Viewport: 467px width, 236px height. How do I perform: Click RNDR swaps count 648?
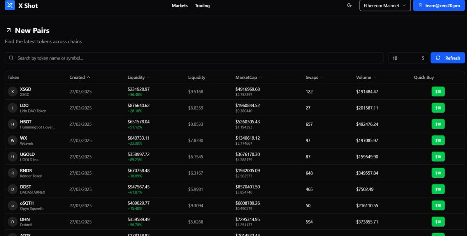click(x=309, y=173)
